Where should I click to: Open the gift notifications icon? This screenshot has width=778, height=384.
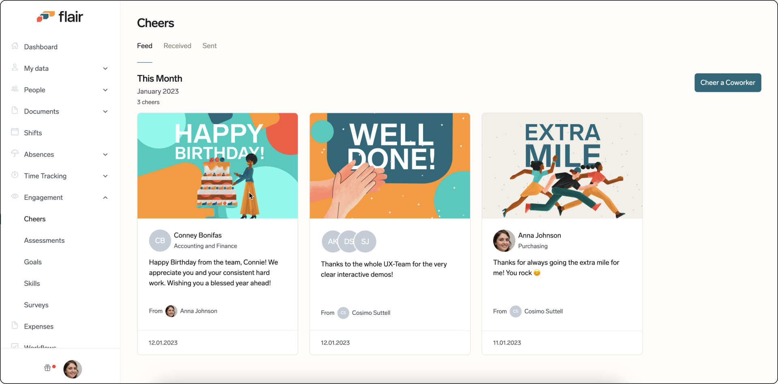pos(48,368)
